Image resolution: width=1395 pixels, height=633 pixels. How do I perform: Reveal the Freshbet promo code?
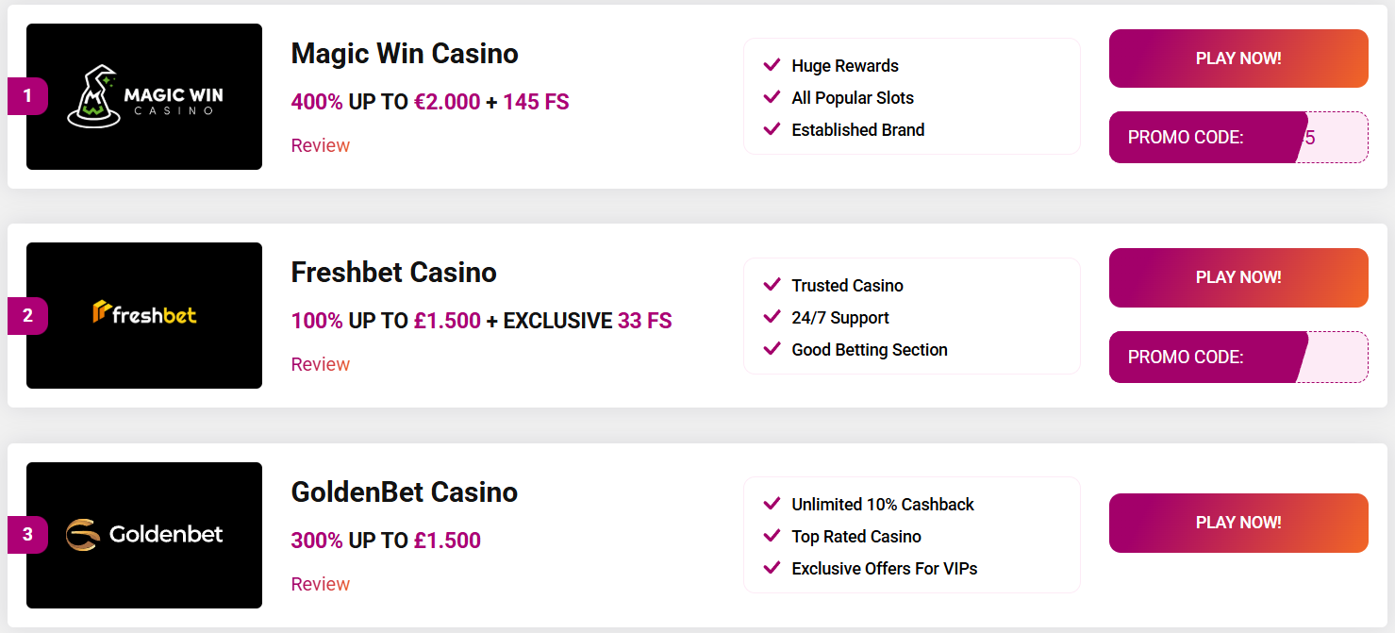1237,358
